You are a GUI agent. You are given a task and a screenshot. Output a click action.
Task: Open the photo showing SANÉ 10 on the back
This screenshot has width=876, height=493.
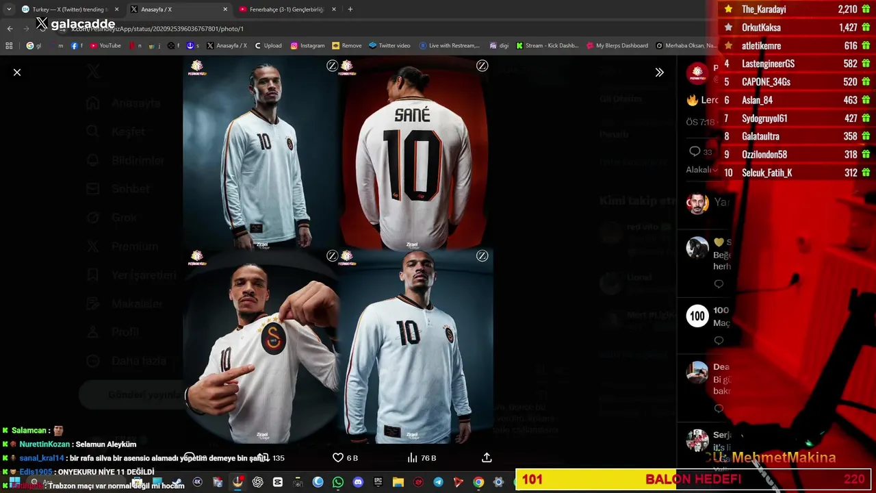click(x=417, y=152)
